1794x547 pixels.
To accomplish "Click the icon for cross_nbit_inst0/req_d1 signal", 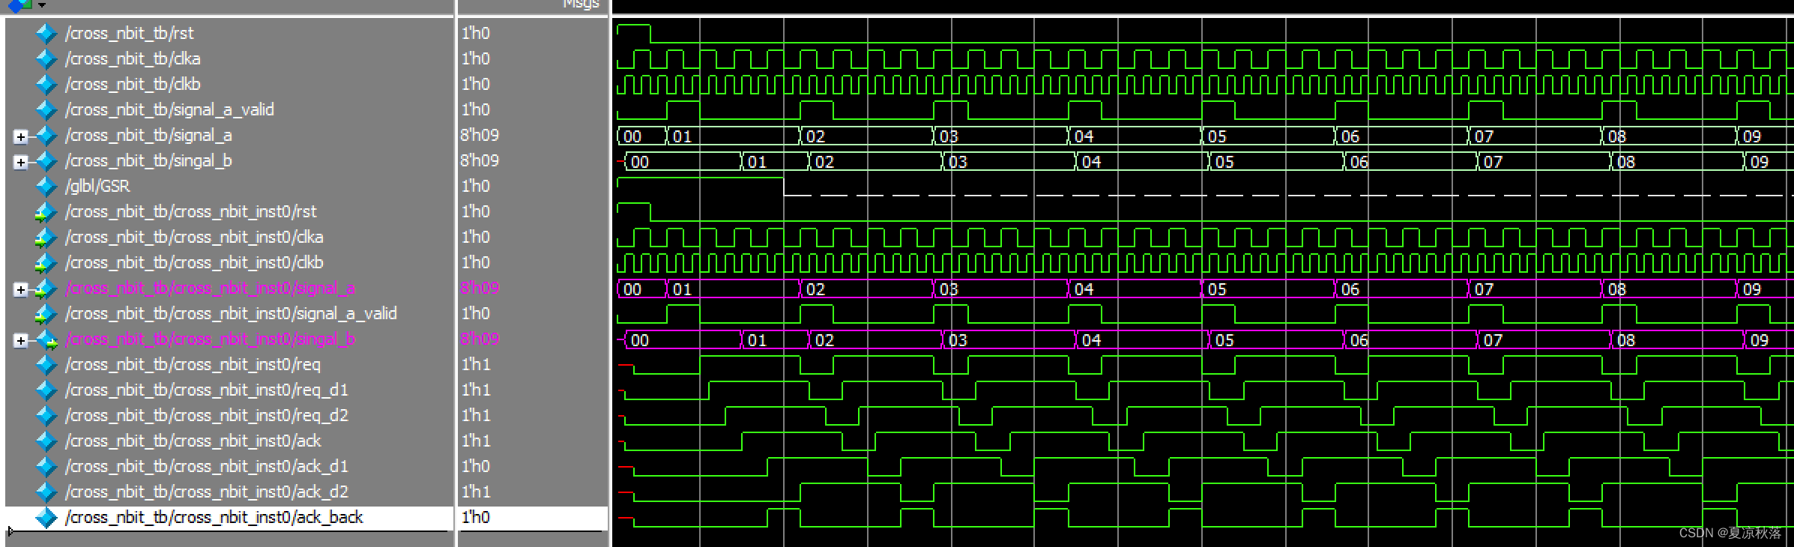I will 46,390.
